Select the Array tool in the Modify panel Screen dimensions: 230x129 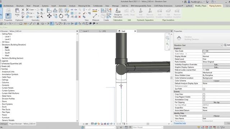72,13
